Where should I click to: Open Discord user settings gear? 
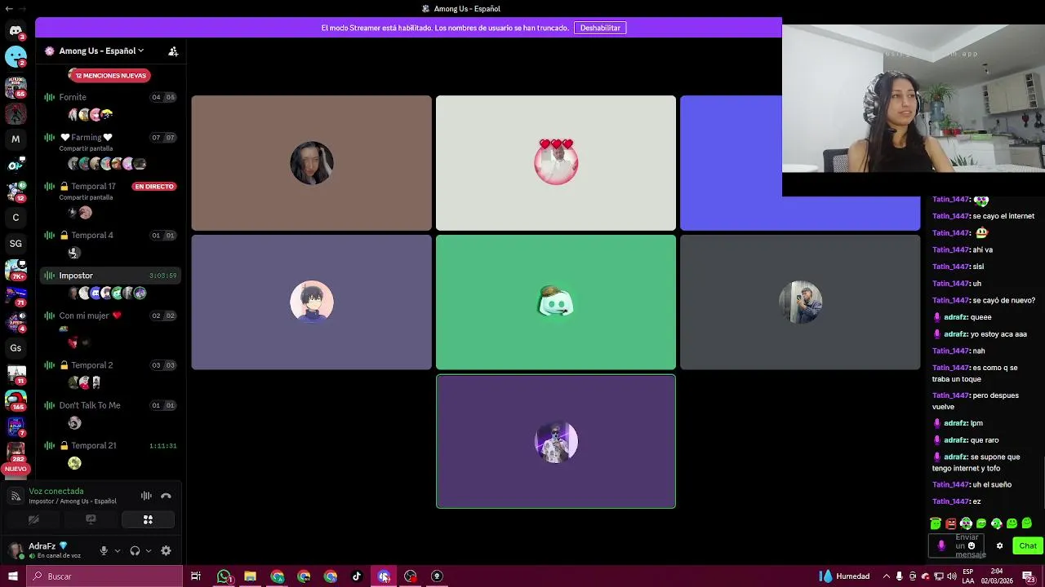click(166, 550)
